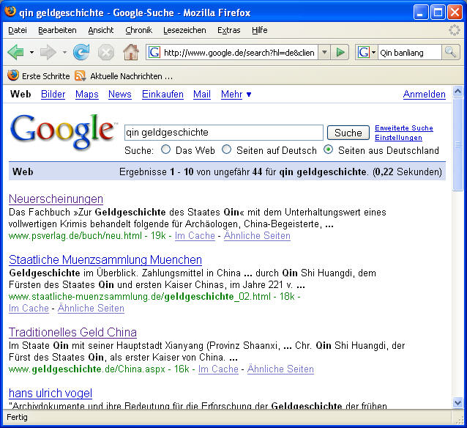The width and height of the screenshot is (467, 428).
Task: Click the Google logo
Action: click(63, 132)
